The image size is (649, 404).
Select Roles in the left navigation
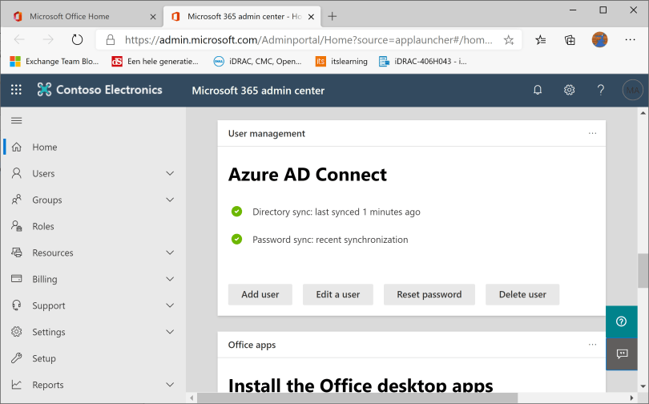43,226
